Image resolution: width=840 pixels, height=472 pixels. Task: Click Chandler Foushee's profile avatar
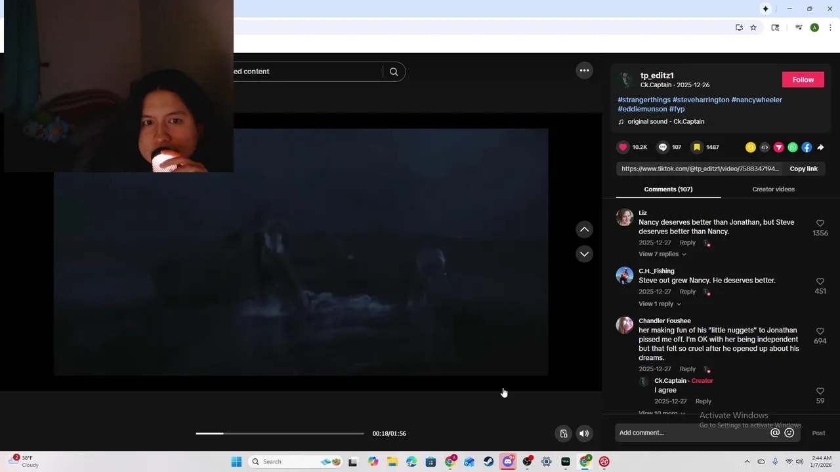625,325
